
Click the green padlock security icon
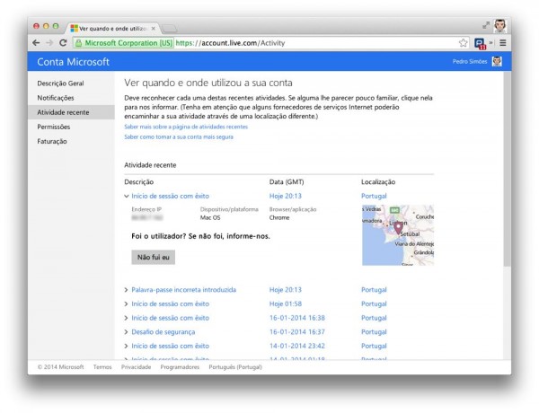pyautogui.click(x=79, y=43)
